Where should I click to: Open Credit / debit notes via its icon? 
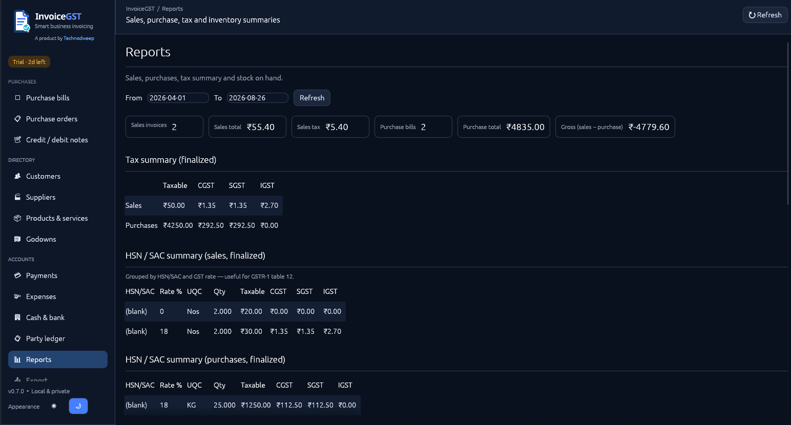pos(17,140)
